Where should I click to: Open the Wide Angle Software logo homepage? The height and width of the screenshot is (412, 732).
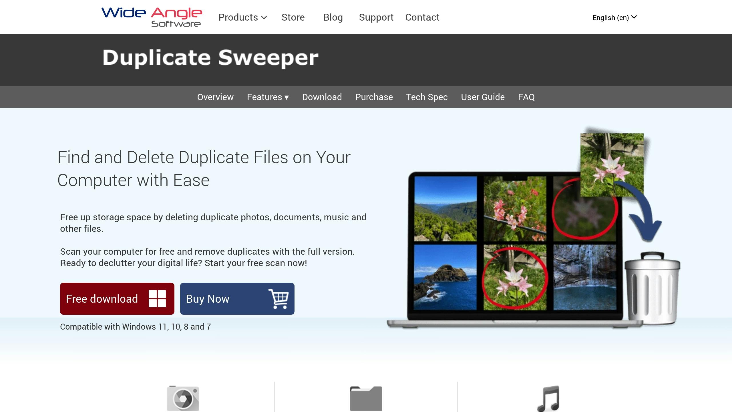pyautogui.click(x=152, y=17)
